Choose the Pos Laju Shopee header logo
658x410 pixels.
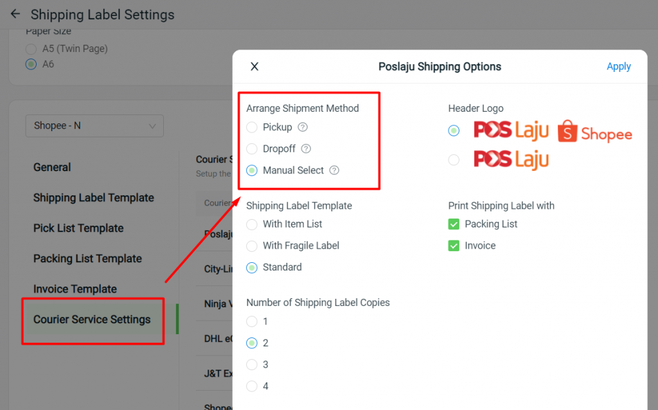pos(454,130)
